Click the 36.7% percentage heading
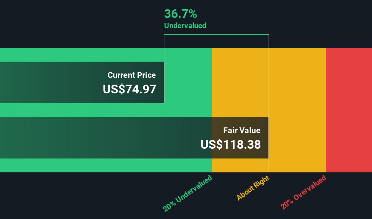The image size is (372, 219). point(181,14)
